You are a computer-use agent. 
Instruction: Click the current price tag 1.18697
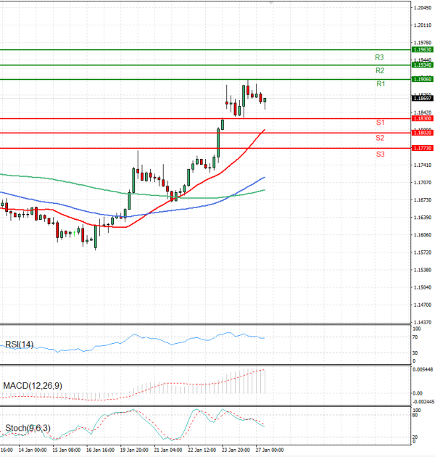click(422, 98)
